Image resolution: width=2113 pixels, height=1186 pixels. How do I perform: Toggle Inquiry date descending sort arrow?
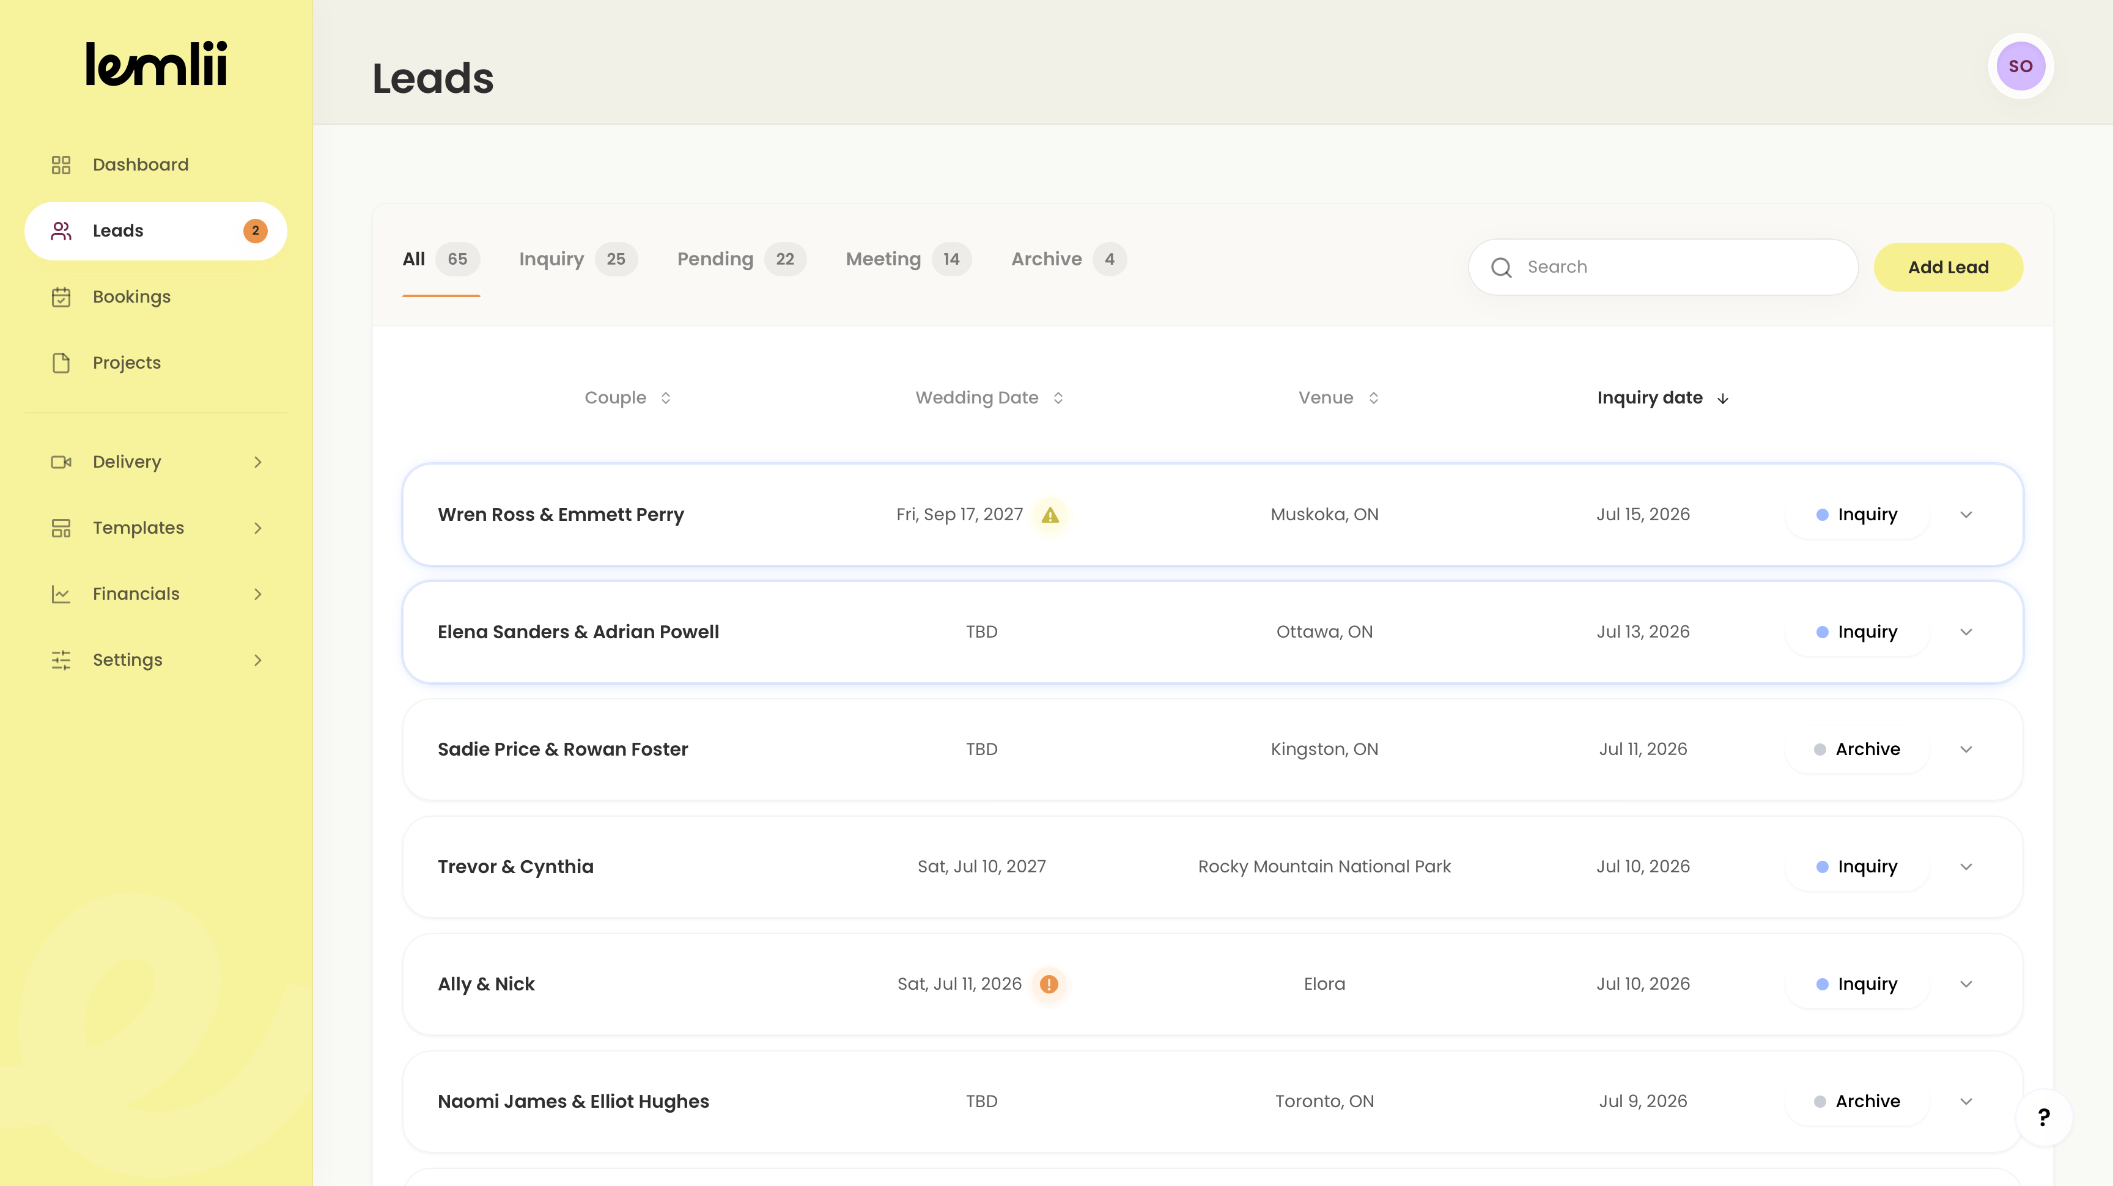[1722, 398]
